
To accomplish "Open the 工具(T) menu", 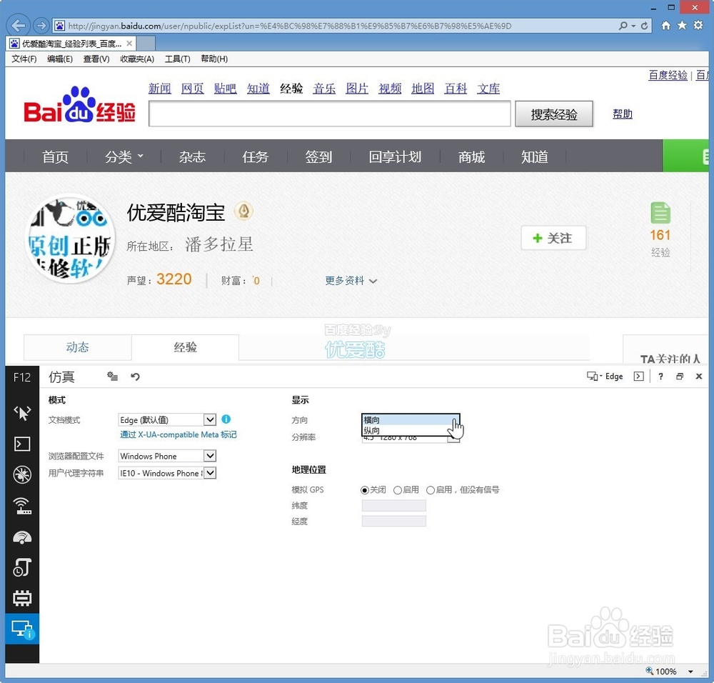I will coord(177,59).
